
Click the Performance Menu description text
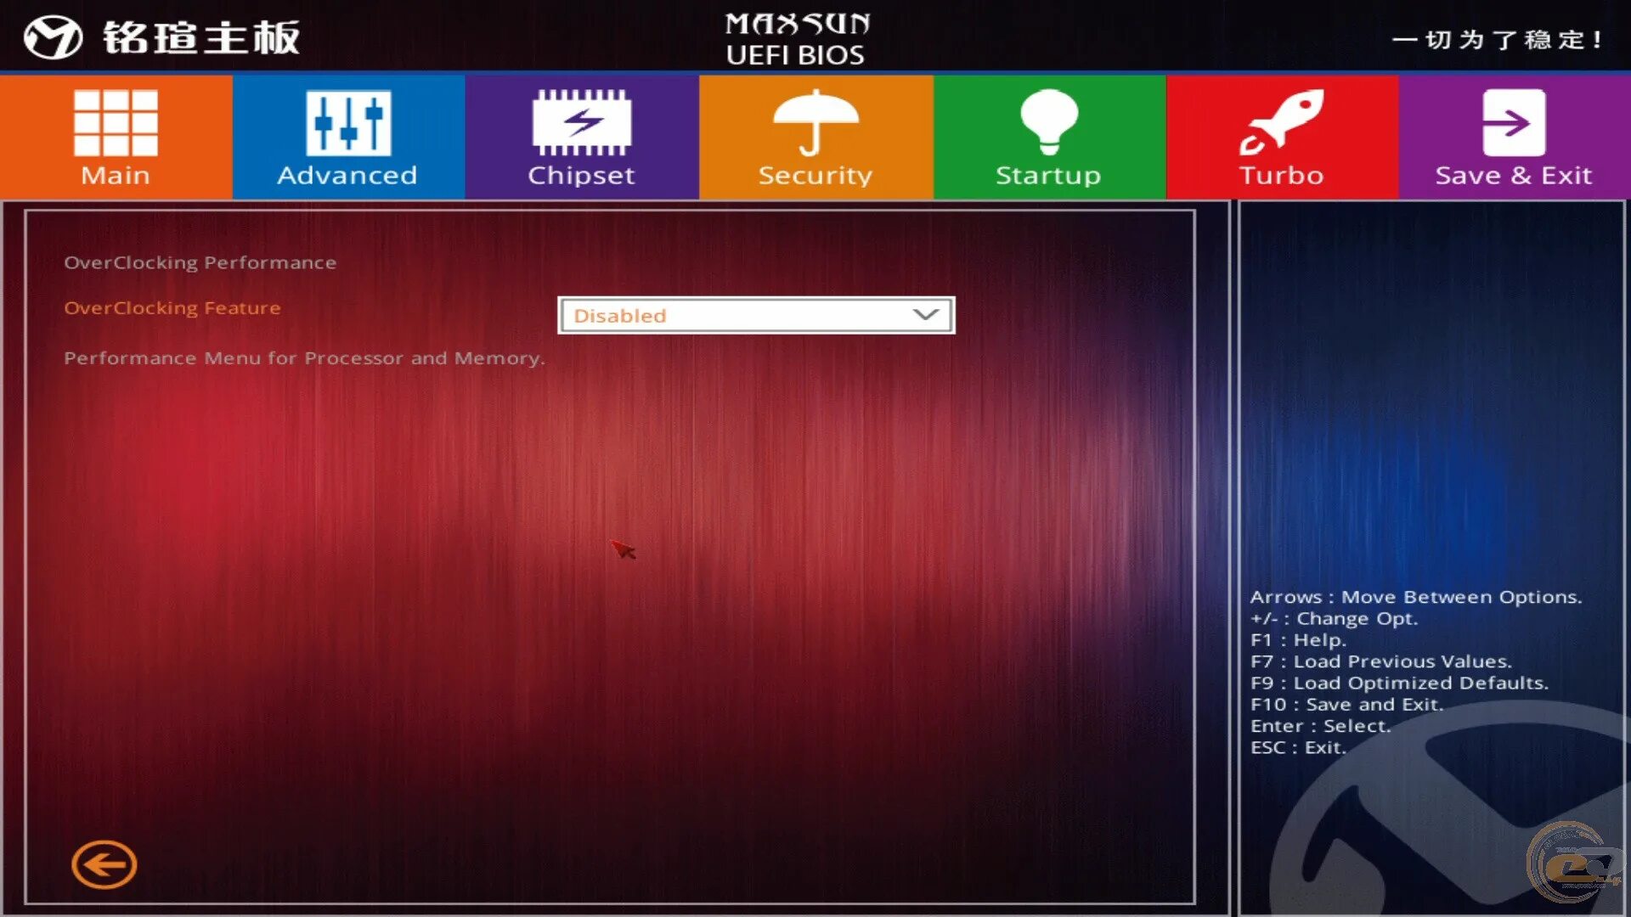coord(304,358)
